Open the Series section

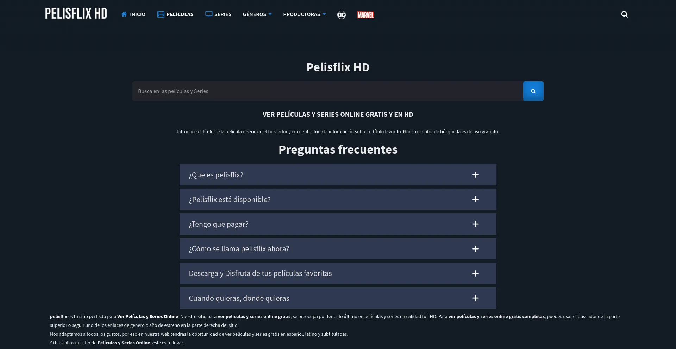[x=218, y=14]
